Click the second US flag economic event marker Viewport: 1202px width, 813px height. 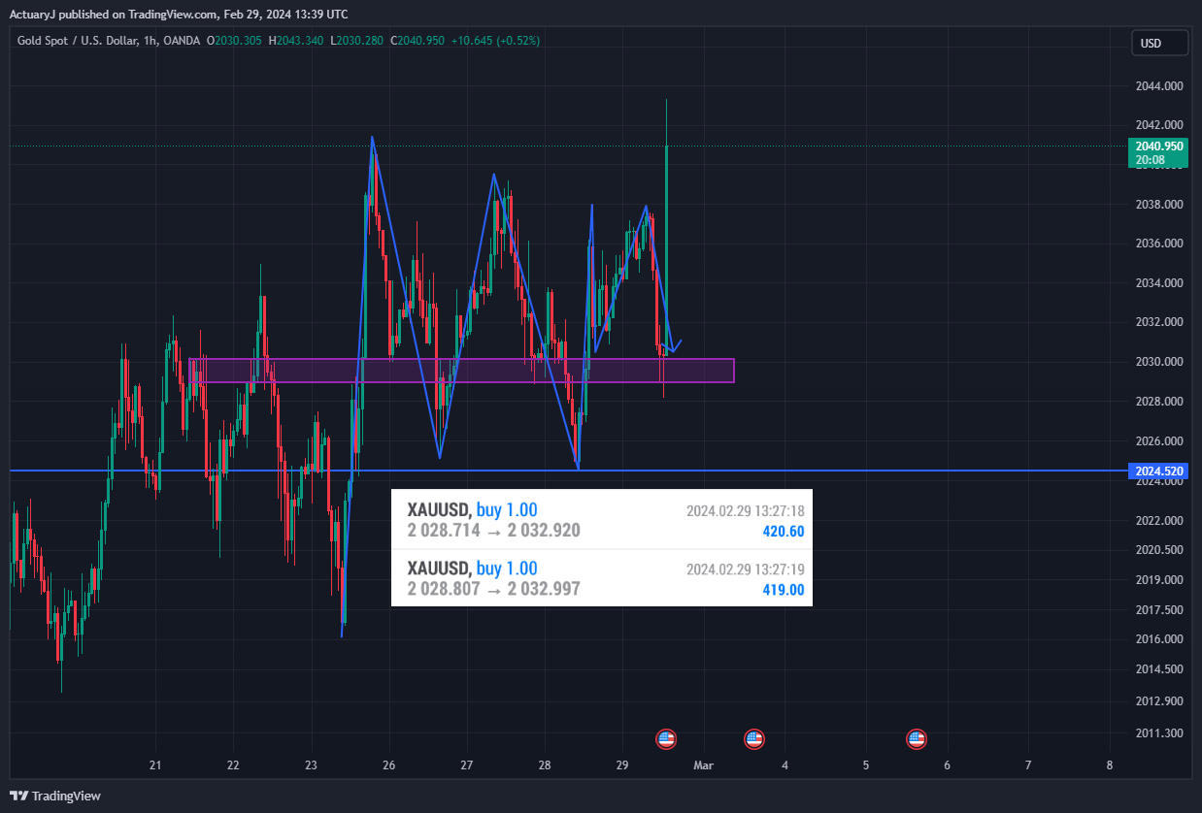point(754,739)
